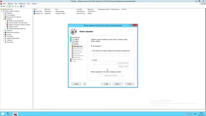Click the Настройки node icon
206x116 pixels.
pos(5,36)
